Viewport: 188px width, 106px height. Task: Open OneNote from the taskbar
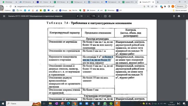tap(56, 103)
